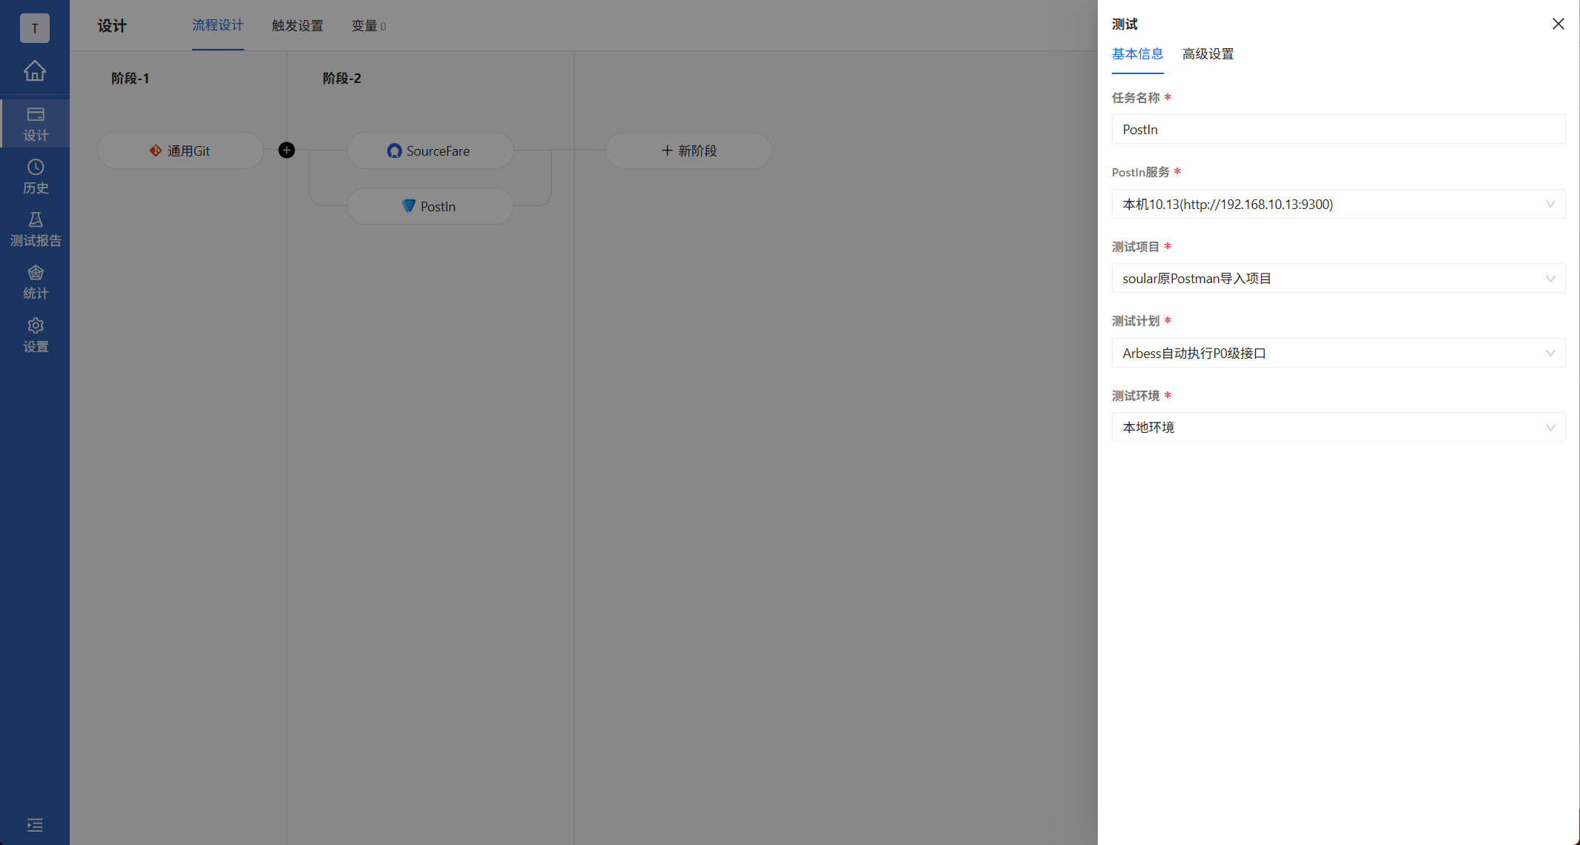This screenshot has width=1580, height=845.
Task: Click the T project avatar
Action: click(35, 28)
